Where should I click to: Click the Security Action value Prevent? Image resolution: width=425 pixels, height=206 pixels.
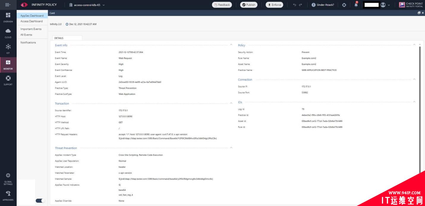click(x=306, y=52)
